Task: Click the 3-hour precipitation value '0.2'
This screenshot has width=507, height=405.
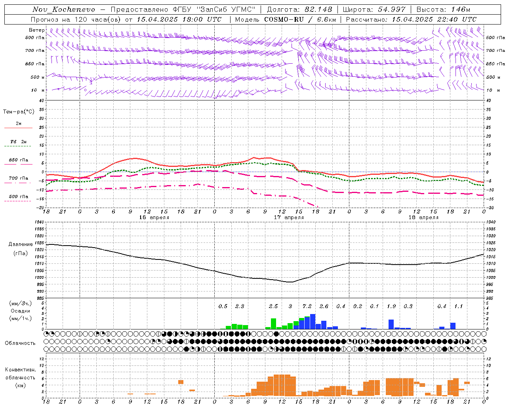Action: pos(358,307)
